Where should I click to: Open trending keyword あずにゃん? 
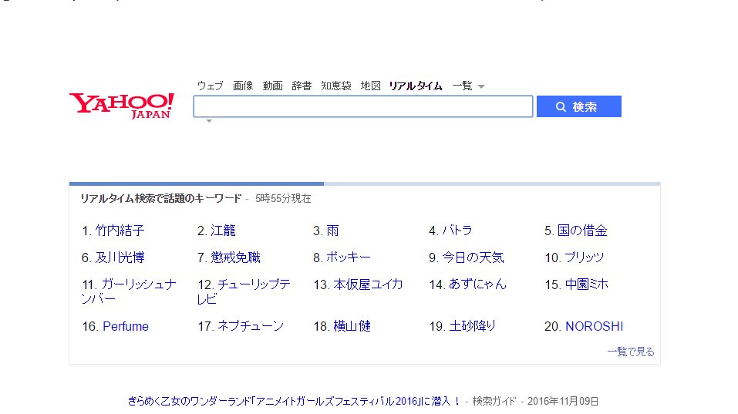477,284
